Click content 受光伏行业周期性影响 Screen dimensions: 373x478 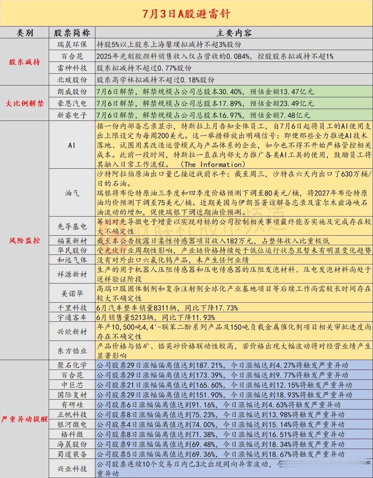[234, 250]
